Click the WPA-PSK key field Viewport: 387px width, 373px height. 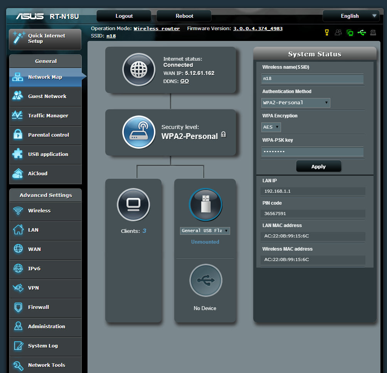[x=312, y=152]
